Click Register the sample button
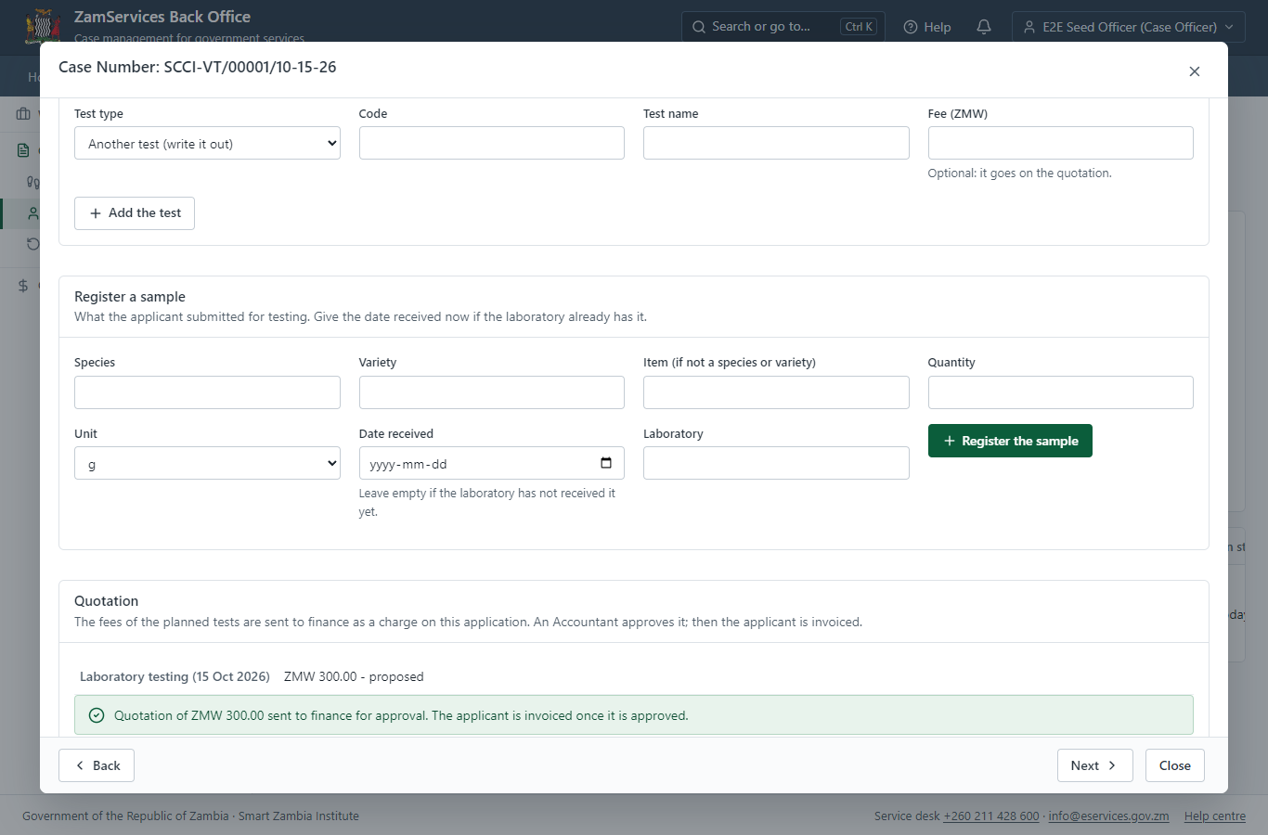Screen dimensions: 1268x835 1010,441
